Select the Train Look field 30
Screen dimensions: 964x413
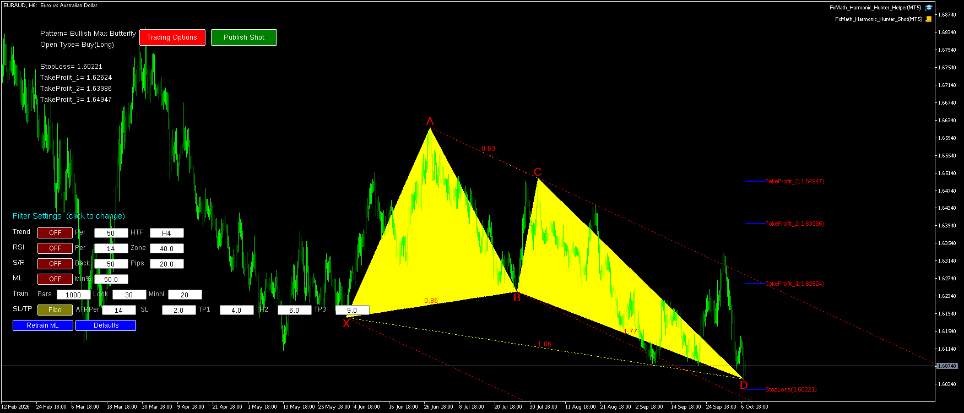pyautogui.click(x=129, y=295)
